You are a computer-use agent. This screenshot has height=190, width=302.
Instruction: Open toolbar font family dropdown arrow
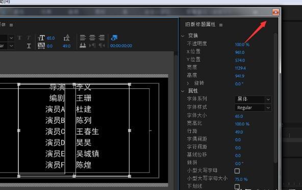click(11, 38)
